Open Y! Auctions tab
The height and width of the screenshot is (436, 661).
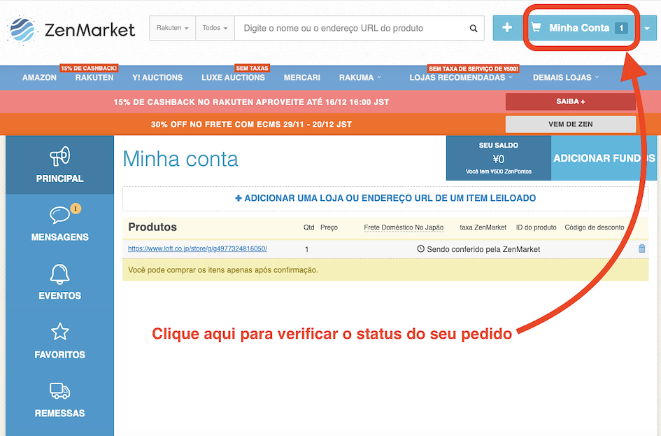point(157,78)
